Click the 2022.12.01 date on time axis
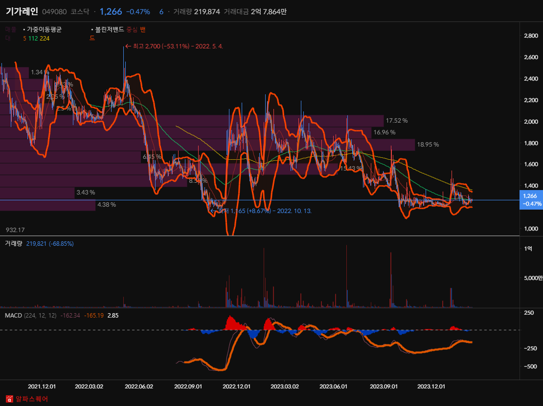This screenshot has width=543, height=406. click(236, 386)
